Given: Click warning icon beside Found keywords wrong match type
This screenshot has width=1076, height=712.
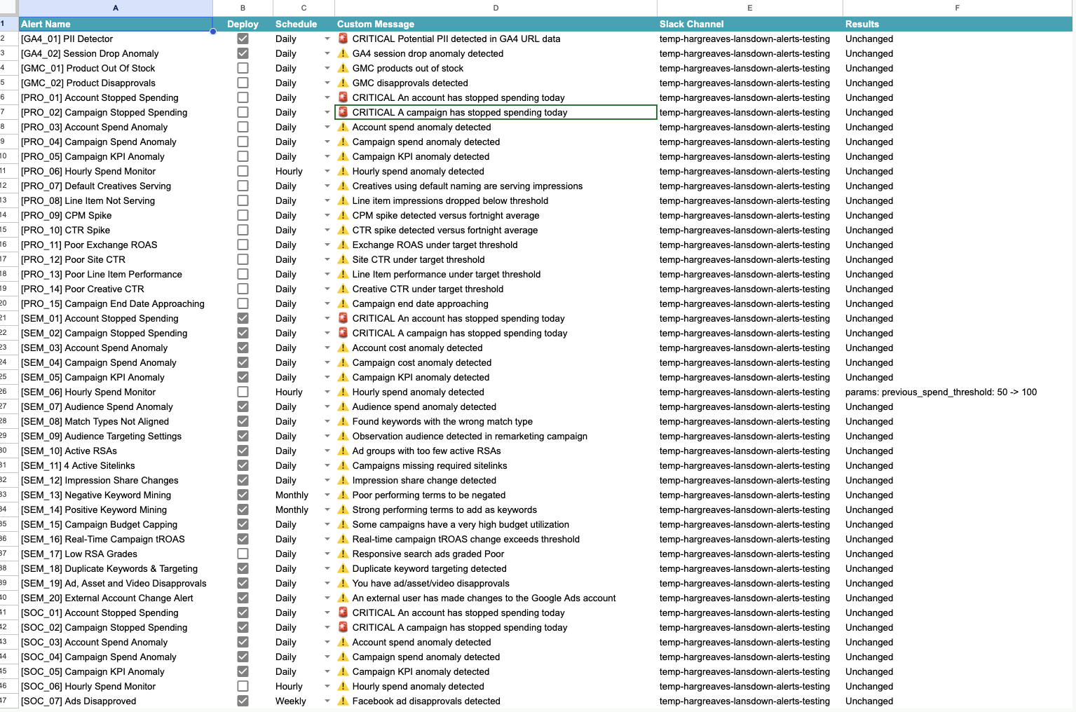Looking at the screenshot, I should (x=343, y=421).
